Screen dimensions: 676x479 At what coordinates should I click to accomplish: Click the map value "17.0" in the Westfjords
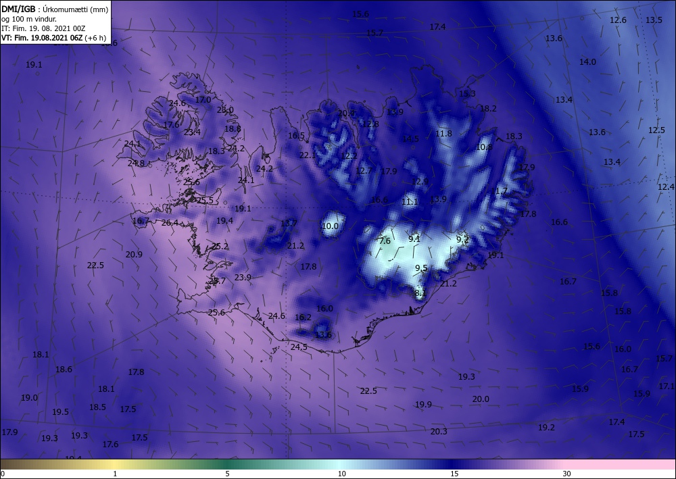(x=203, y=99)
